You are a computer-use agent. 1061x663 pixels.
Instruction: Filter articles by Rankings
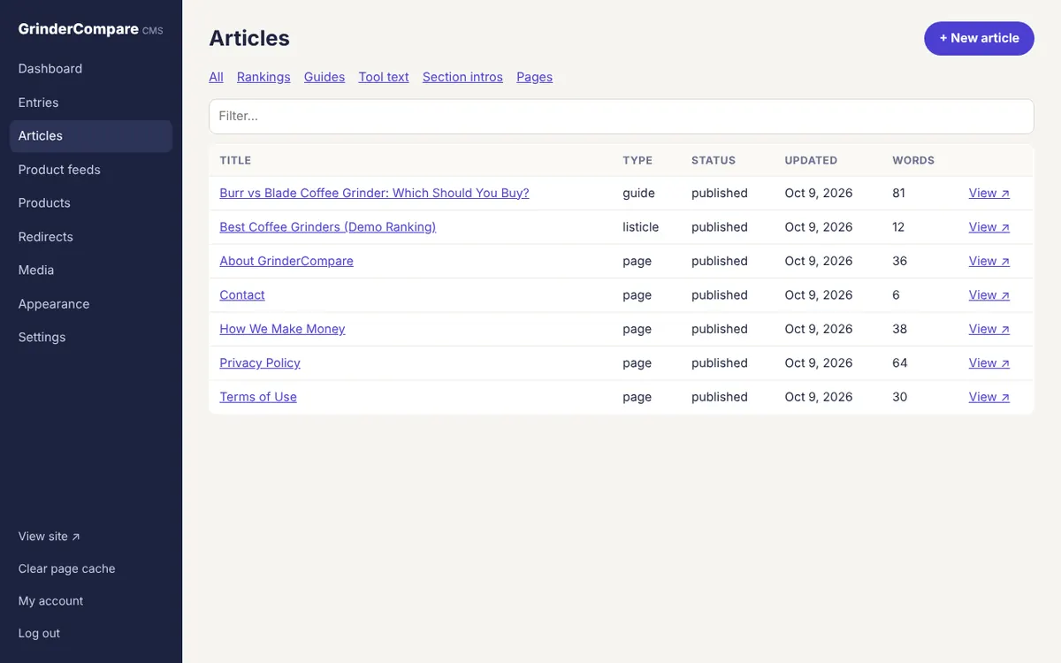(263, 77)
